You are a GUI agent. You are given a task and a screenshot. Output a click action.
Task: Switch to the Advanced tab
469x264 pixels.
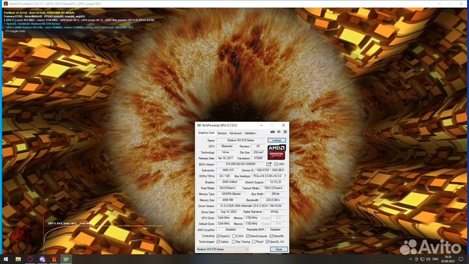coord(235,133)
